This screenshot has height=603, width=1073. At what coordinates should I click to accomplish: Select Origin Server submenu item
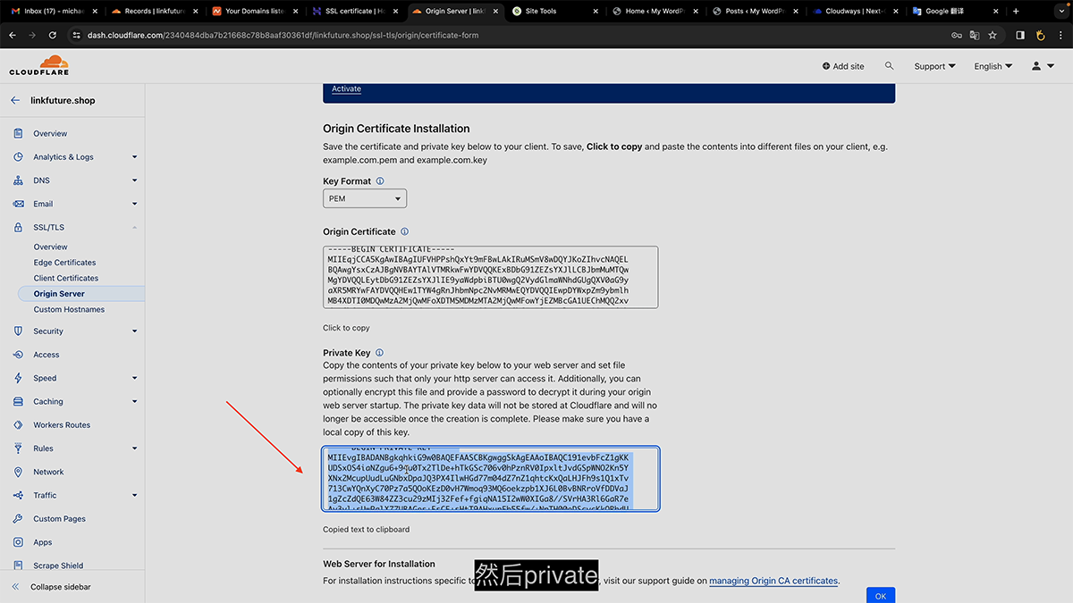tap(59, 294)
